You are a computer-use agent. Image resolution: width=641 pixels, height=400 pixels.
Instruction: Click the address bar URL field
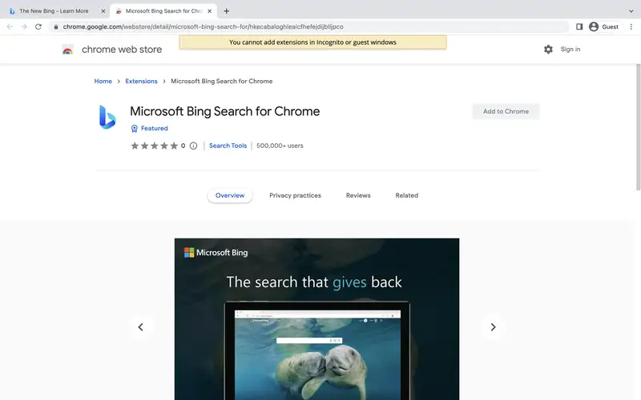[308, 26]
